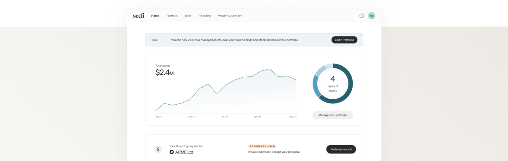Open the FM user avatar menu
Viewport: 508px width, 161px height.
click(x=372, y=16)
